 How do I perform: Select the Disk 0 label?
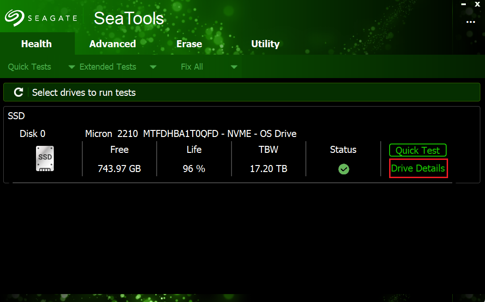(x=32, y=134)
